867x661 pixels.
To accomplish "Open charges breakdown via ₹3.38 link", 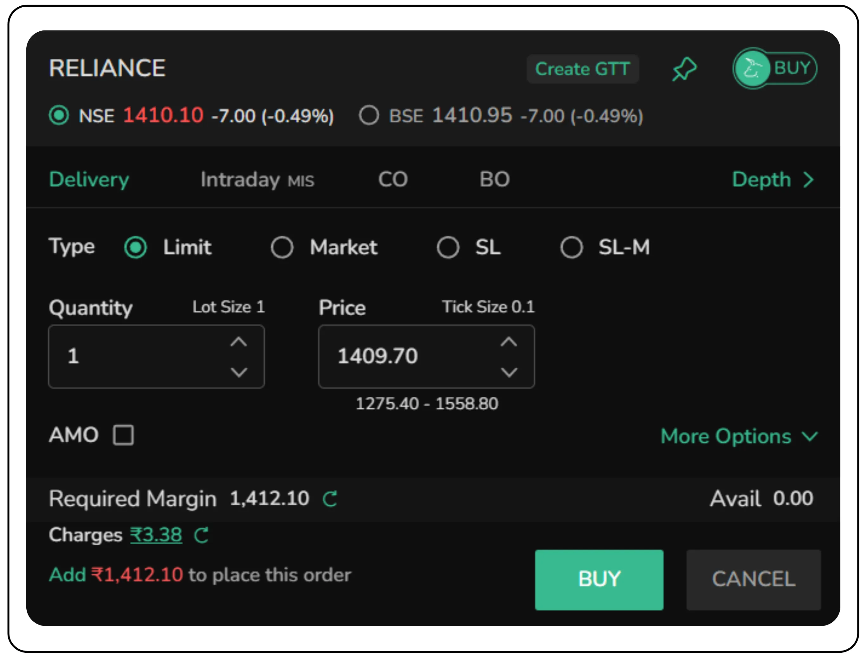I will click(156, 534).
